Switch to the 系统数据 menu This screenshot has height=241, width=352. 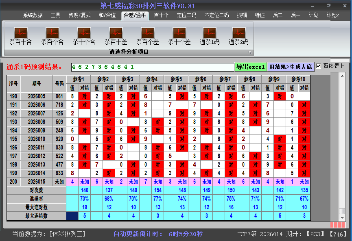[33, 15]
